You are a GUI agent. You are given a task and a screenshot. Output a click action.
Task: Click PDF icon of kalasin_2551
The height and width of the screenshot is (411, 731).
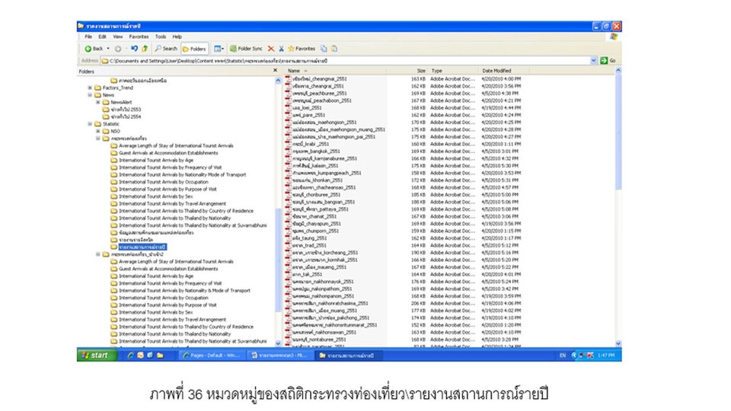tap(288, 165)
